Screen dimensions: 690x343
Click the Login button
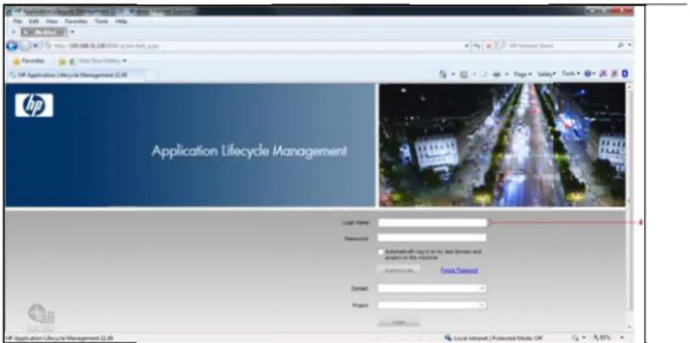coord(399,322)
